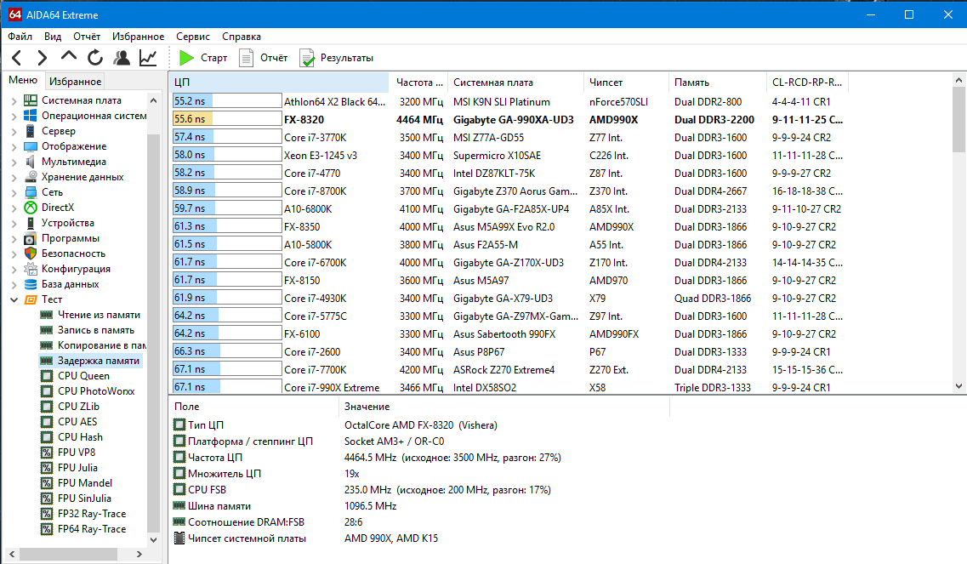Sort by Частота column header
This screenshot has height=564, width=967.
pos(419,83)
